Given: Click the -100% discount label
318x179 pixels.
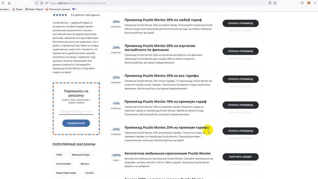Looking at the screenshot, I should (116, 155).
